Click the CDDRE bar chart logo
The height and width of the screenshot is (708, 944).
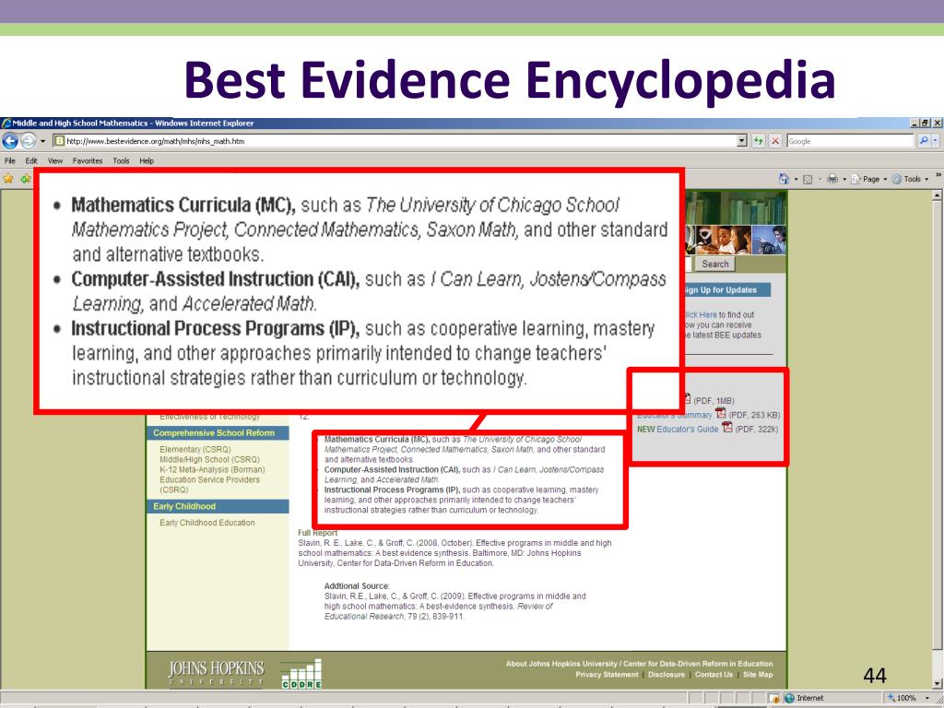point(301,674)
